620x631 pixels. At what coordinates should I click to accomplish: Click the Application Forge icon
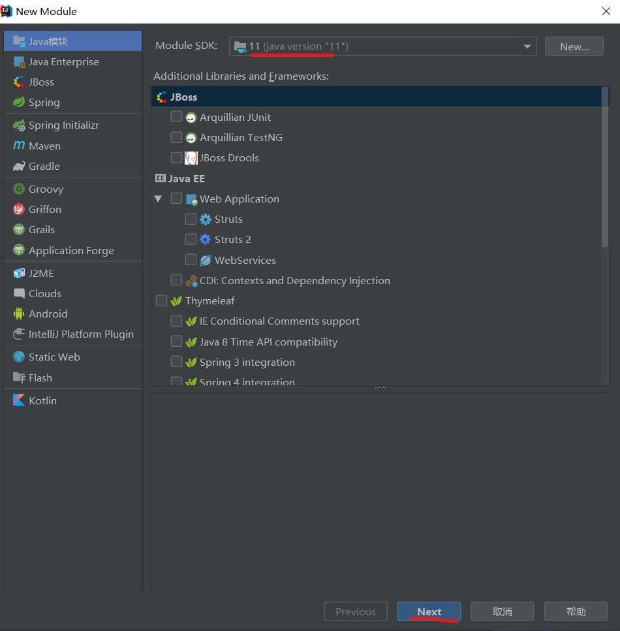click(x=19, y=250)
